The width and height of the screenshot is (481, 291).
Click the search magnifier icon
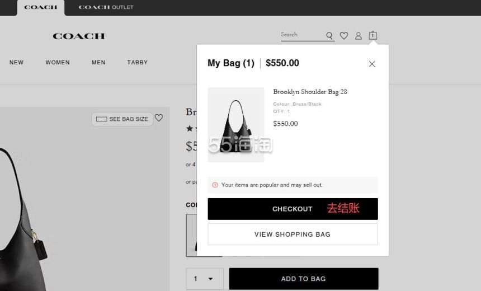click(329, 36)
